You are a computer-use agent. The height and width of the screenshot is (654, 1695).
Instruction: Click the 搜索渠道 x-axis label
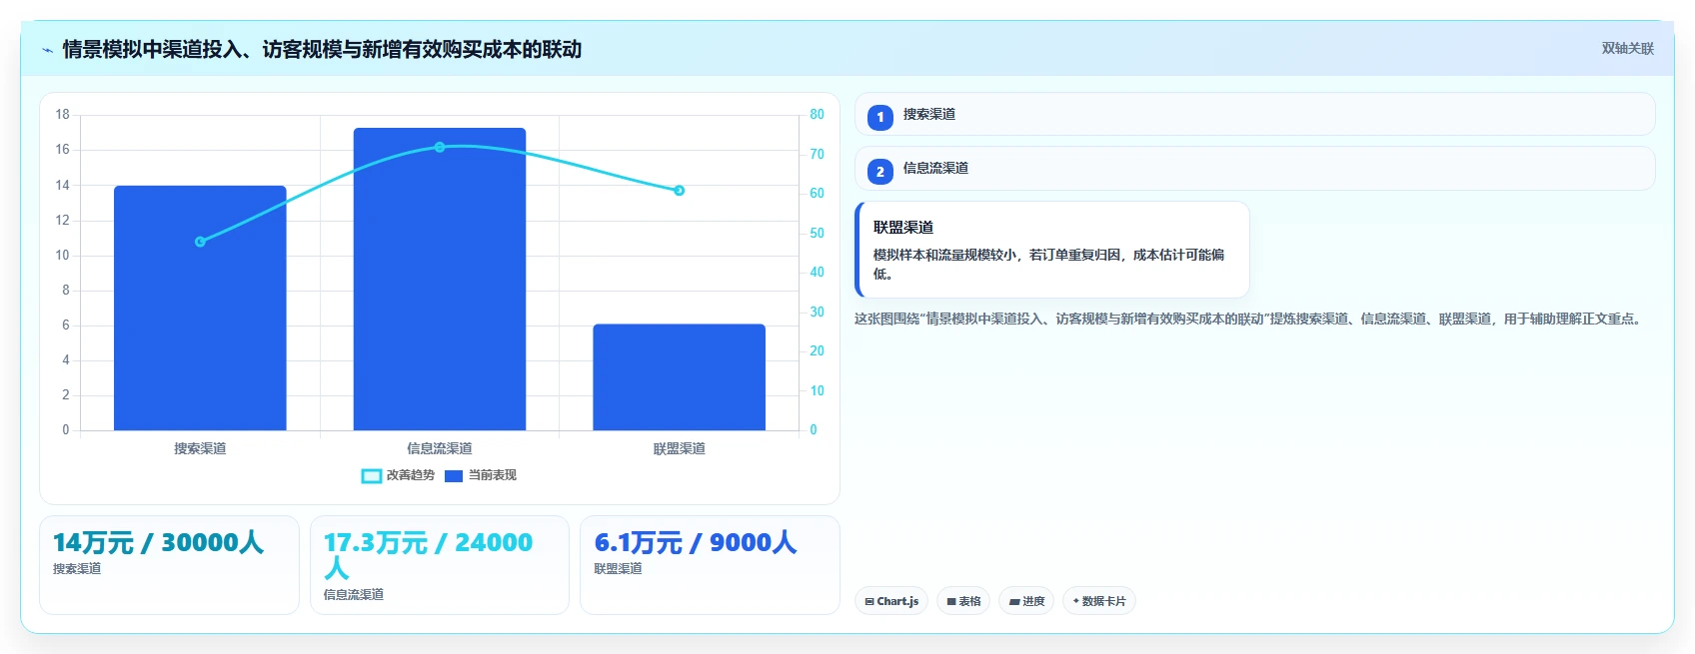[200, 448]
